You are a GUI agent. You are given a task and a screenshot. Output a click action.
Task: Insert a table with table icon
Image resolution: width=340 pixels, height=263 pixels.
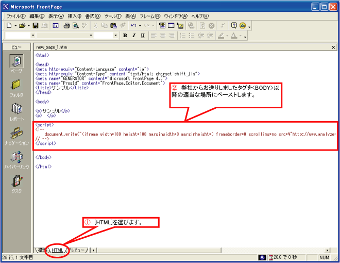(171, 26)
